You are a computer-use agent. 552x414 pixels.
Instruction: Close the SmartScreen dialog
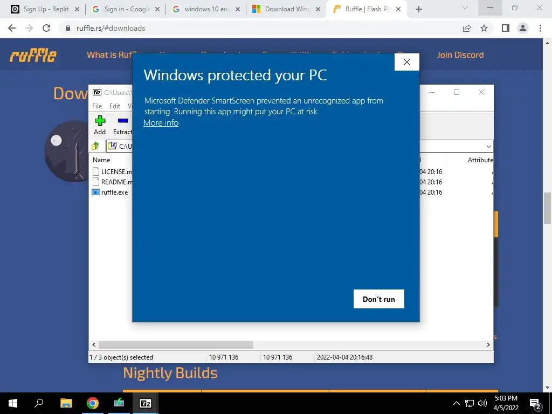407,62
